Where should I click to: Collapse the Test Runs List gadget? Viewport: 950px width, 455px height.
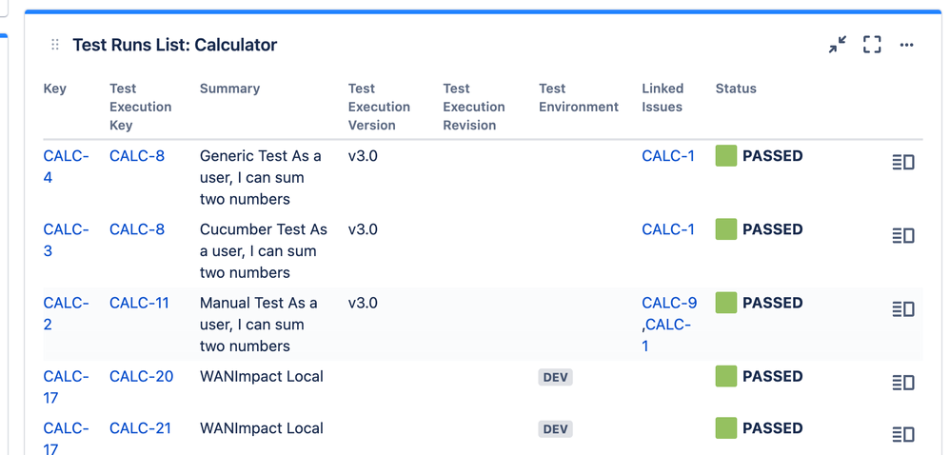838,44
